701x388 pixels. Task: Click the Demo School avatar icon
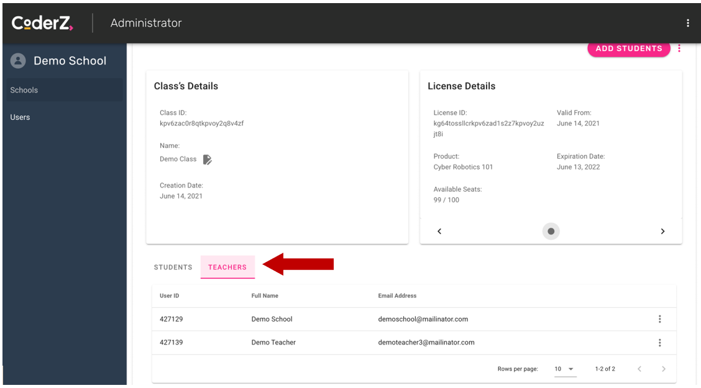(18, 61)
